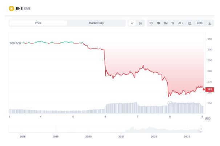The width and height of the screenshot is (220, 146).
Task: Switch to line chart view
Action: 133,23
